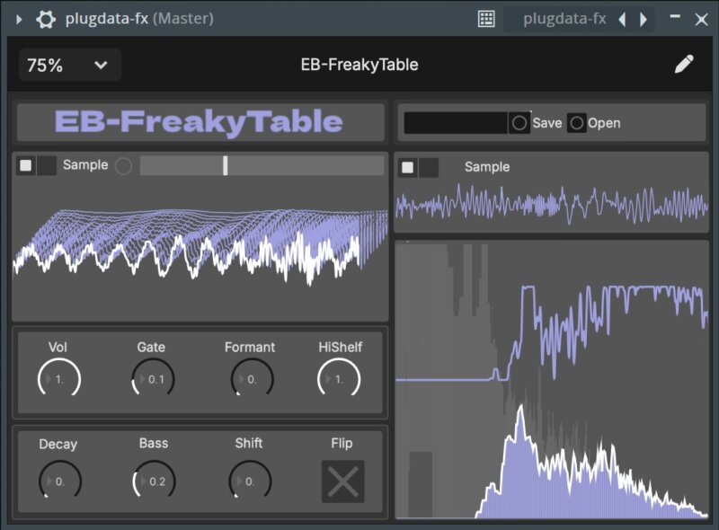Click the round Save bang button

[x=519, y=123]
